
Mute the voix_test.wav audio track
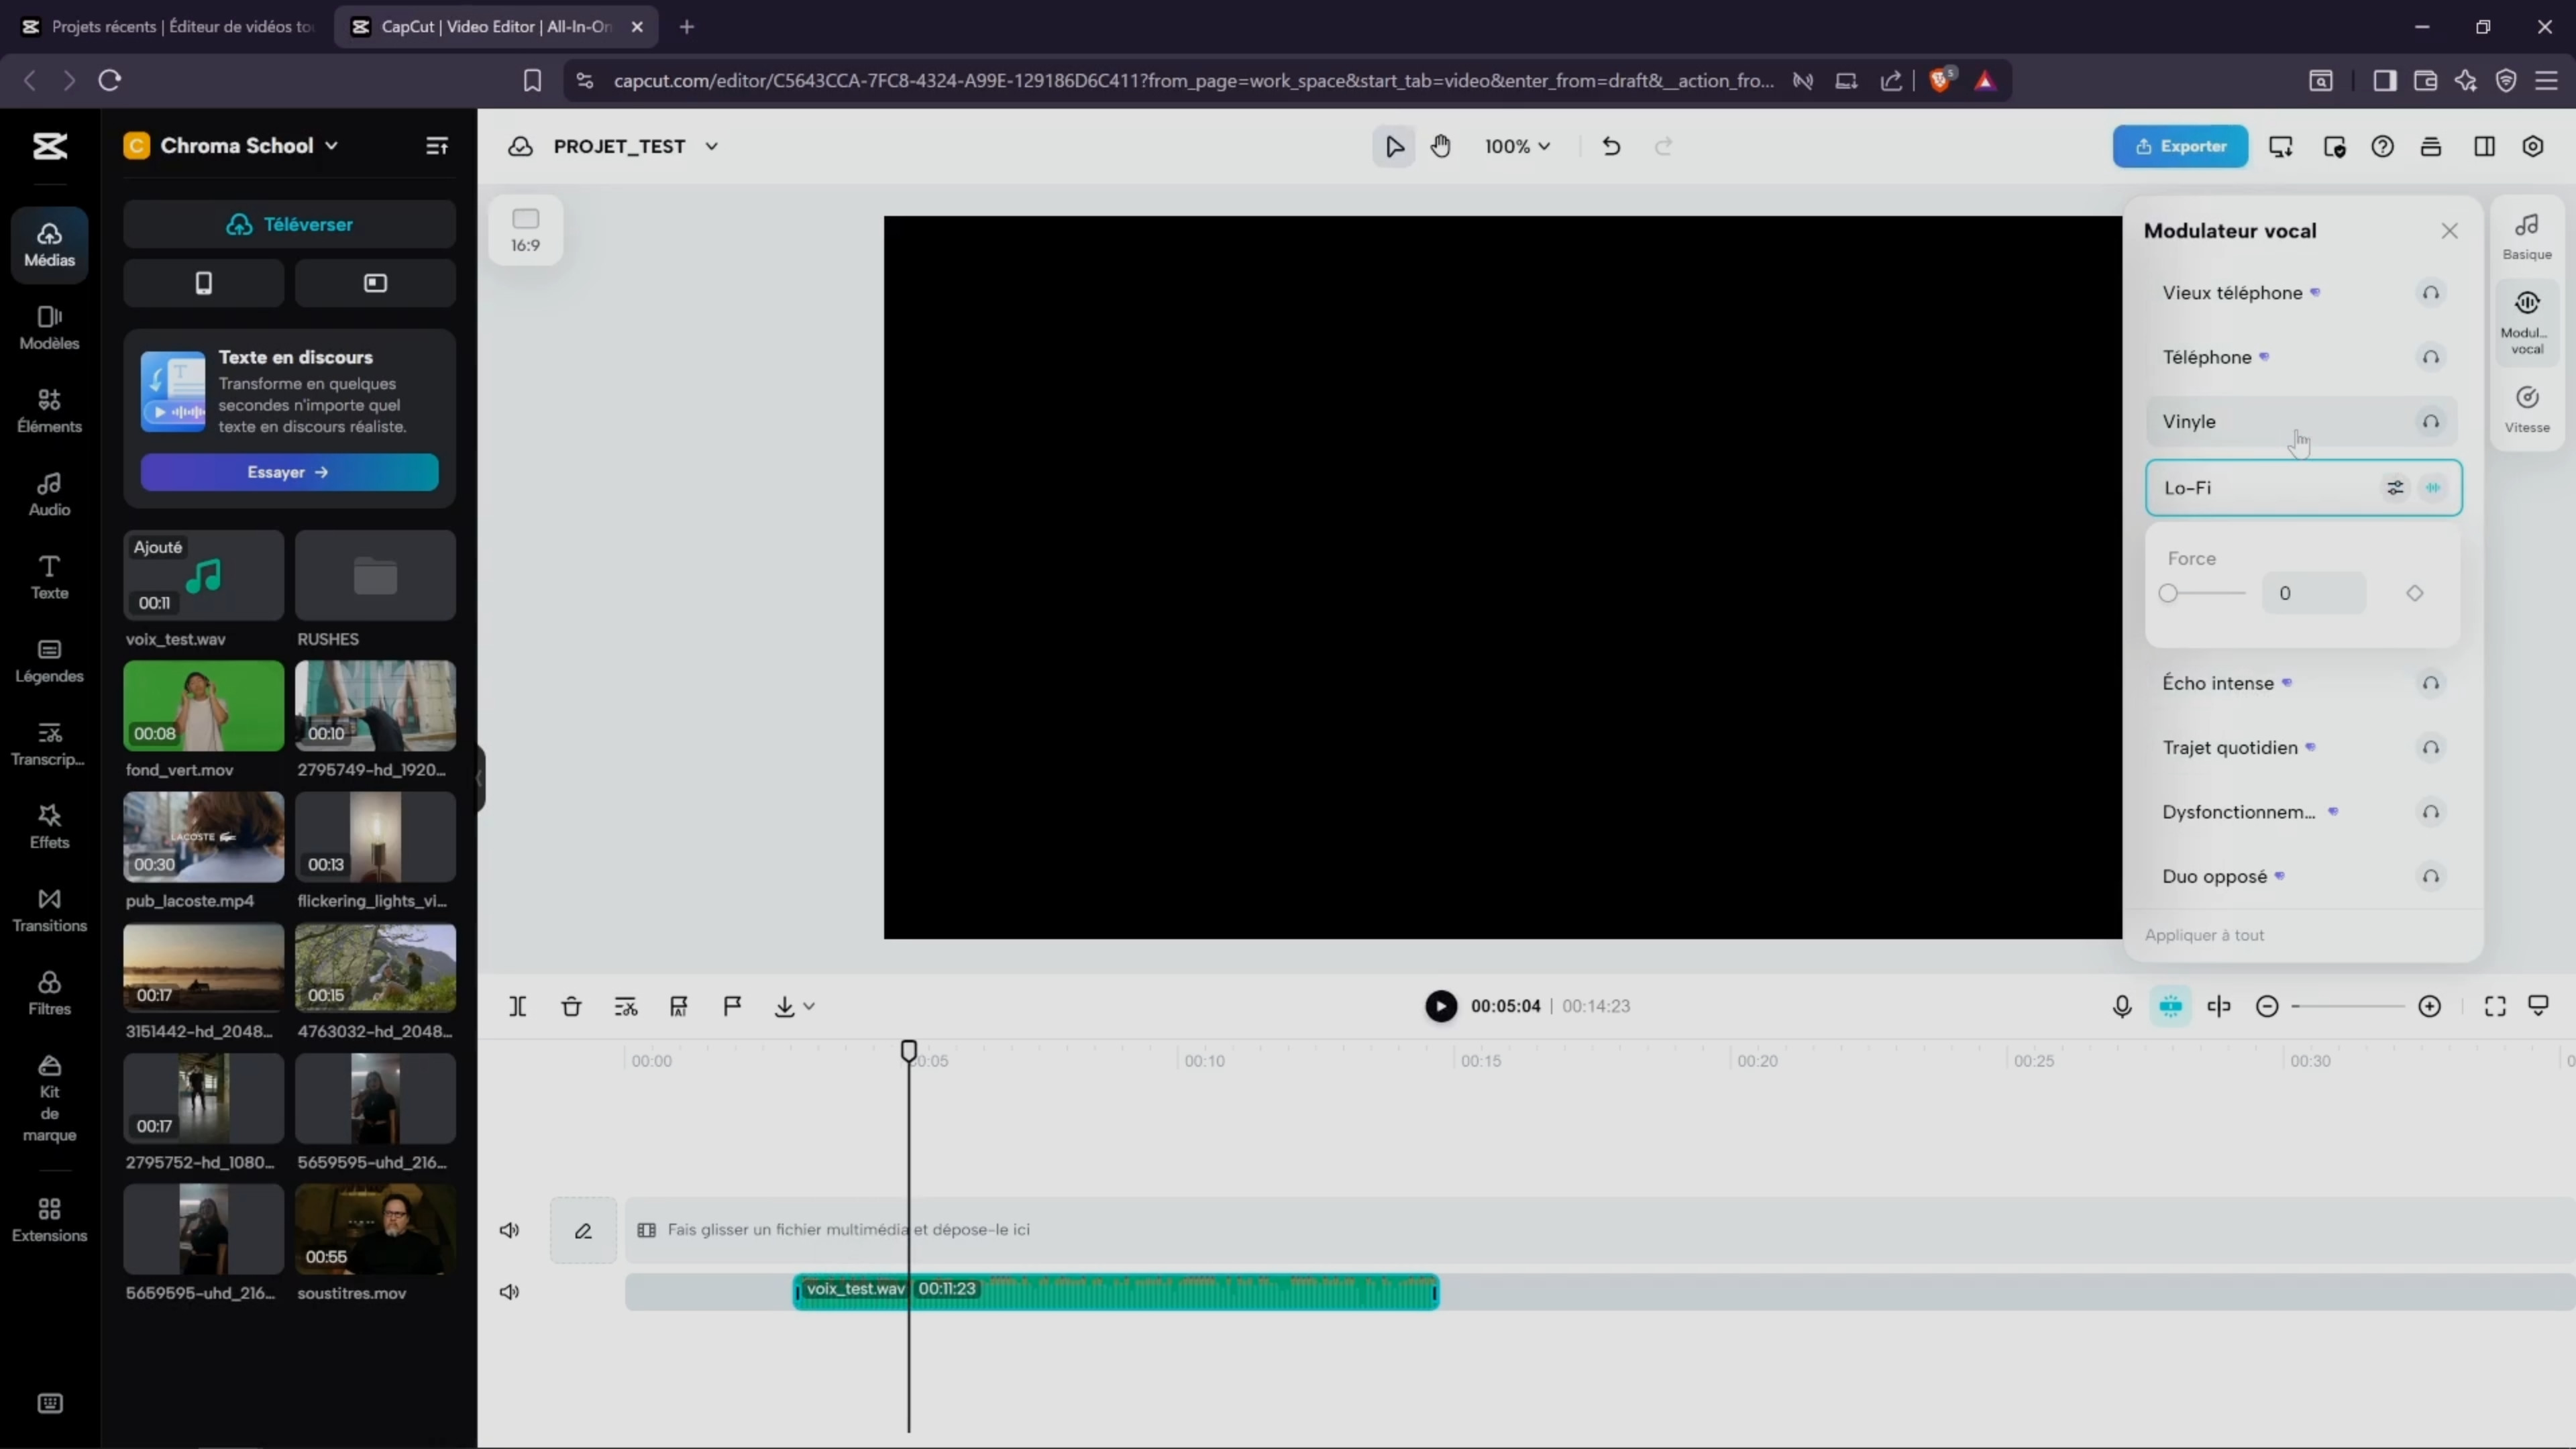click(x=509, y=1292)
